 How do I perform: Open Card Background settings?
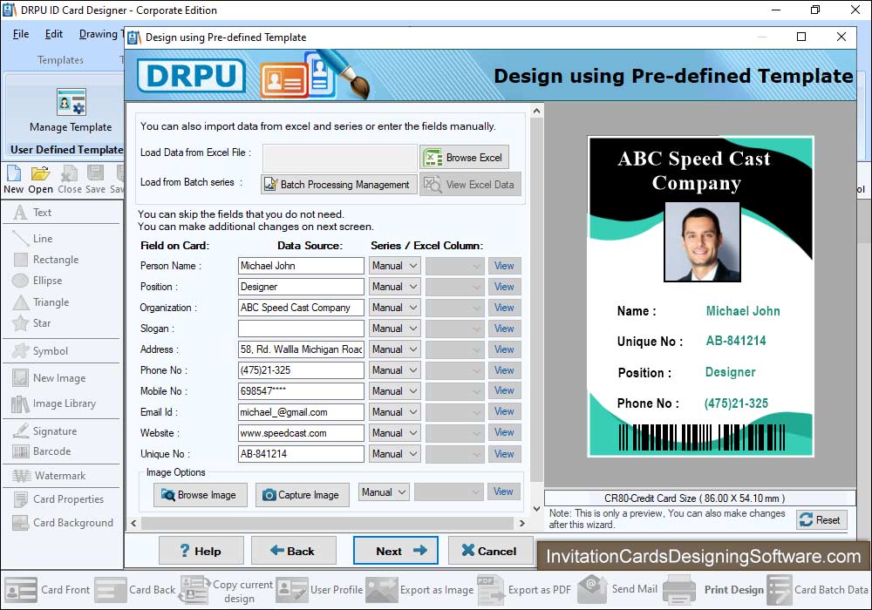tap(63, 523)
